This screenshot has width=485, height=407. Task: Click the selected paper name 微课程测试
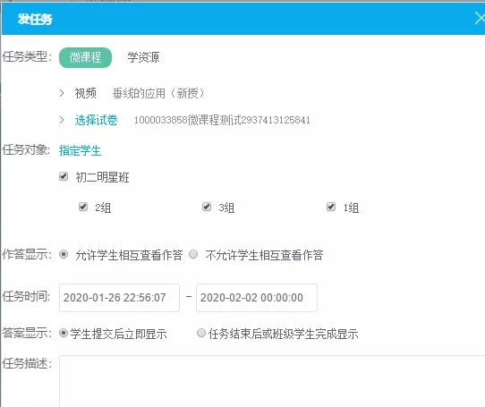[x=222, y=120]
